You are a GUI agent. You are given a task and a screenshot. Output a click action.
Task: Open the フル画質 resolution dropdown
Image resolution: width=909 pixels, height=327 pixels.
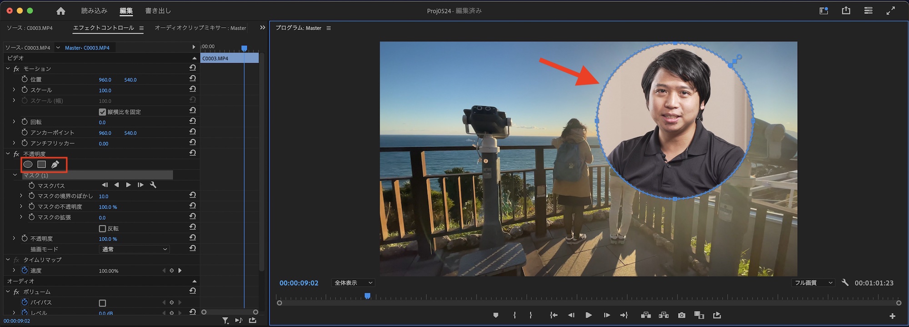(x=813, y=282)
